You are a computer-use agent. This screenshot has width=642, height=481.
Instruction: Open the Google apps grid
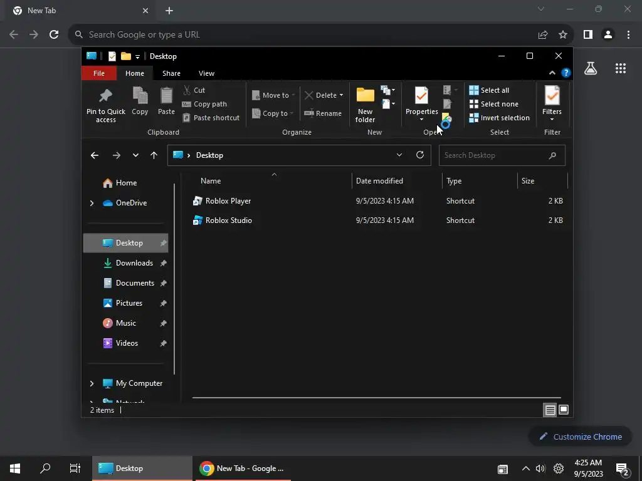pos(621,68)
